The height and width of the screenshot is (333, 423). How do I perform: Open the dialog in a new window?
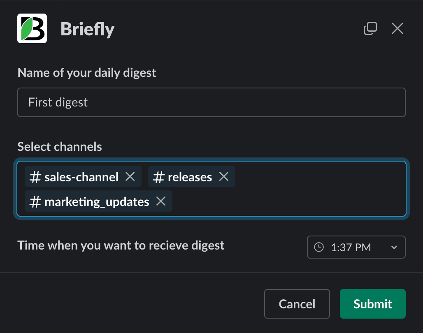370,28
